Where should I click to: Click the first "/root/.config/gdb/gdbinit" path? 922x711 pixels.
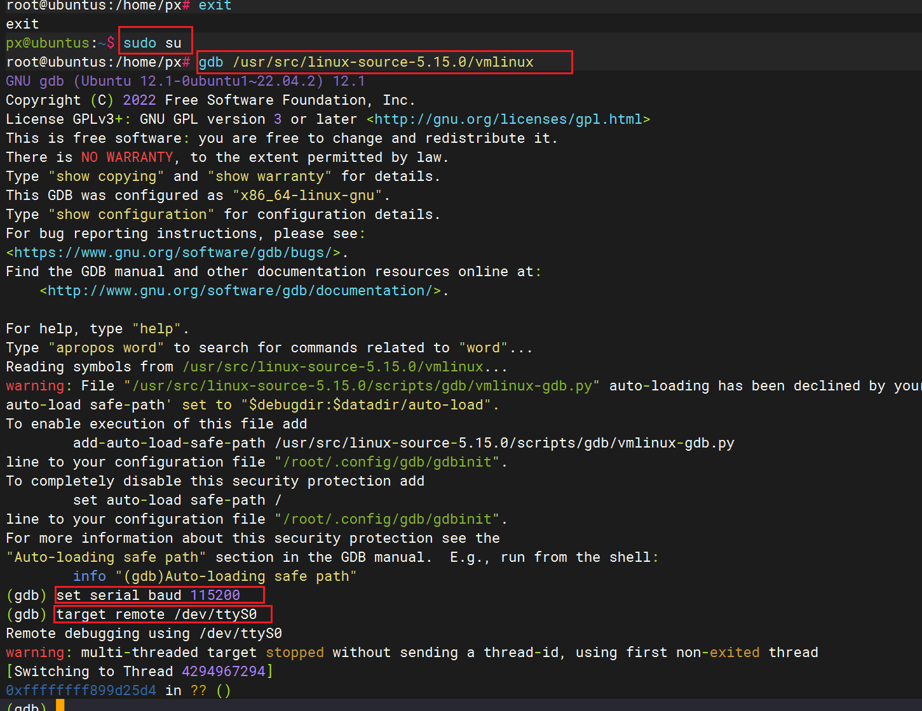click(387, 462)
